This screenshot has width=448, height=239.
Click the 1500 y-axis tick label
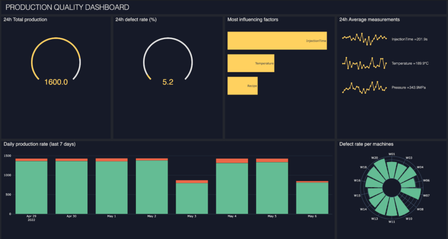(8, 156)
